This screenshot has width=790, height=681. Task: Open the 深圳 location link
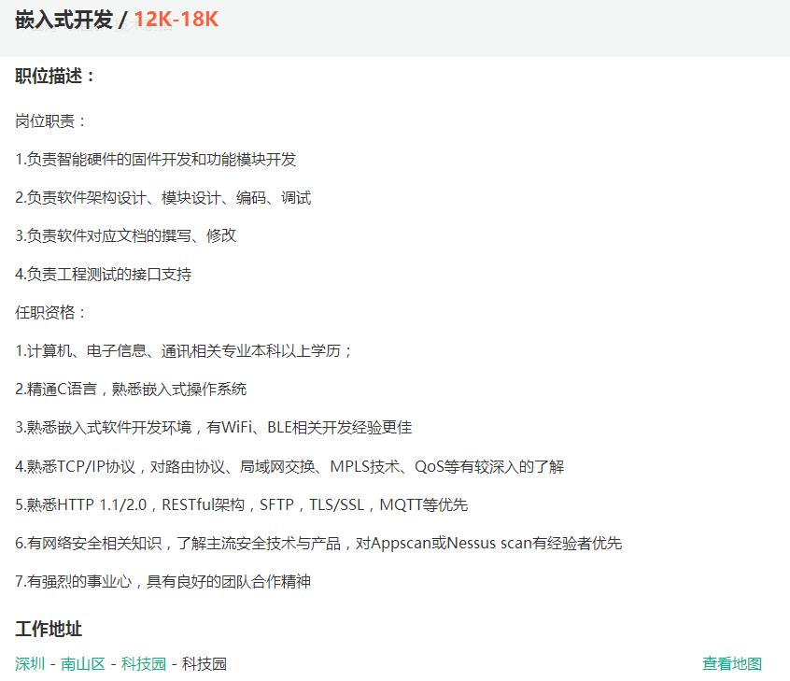(30, 663)
